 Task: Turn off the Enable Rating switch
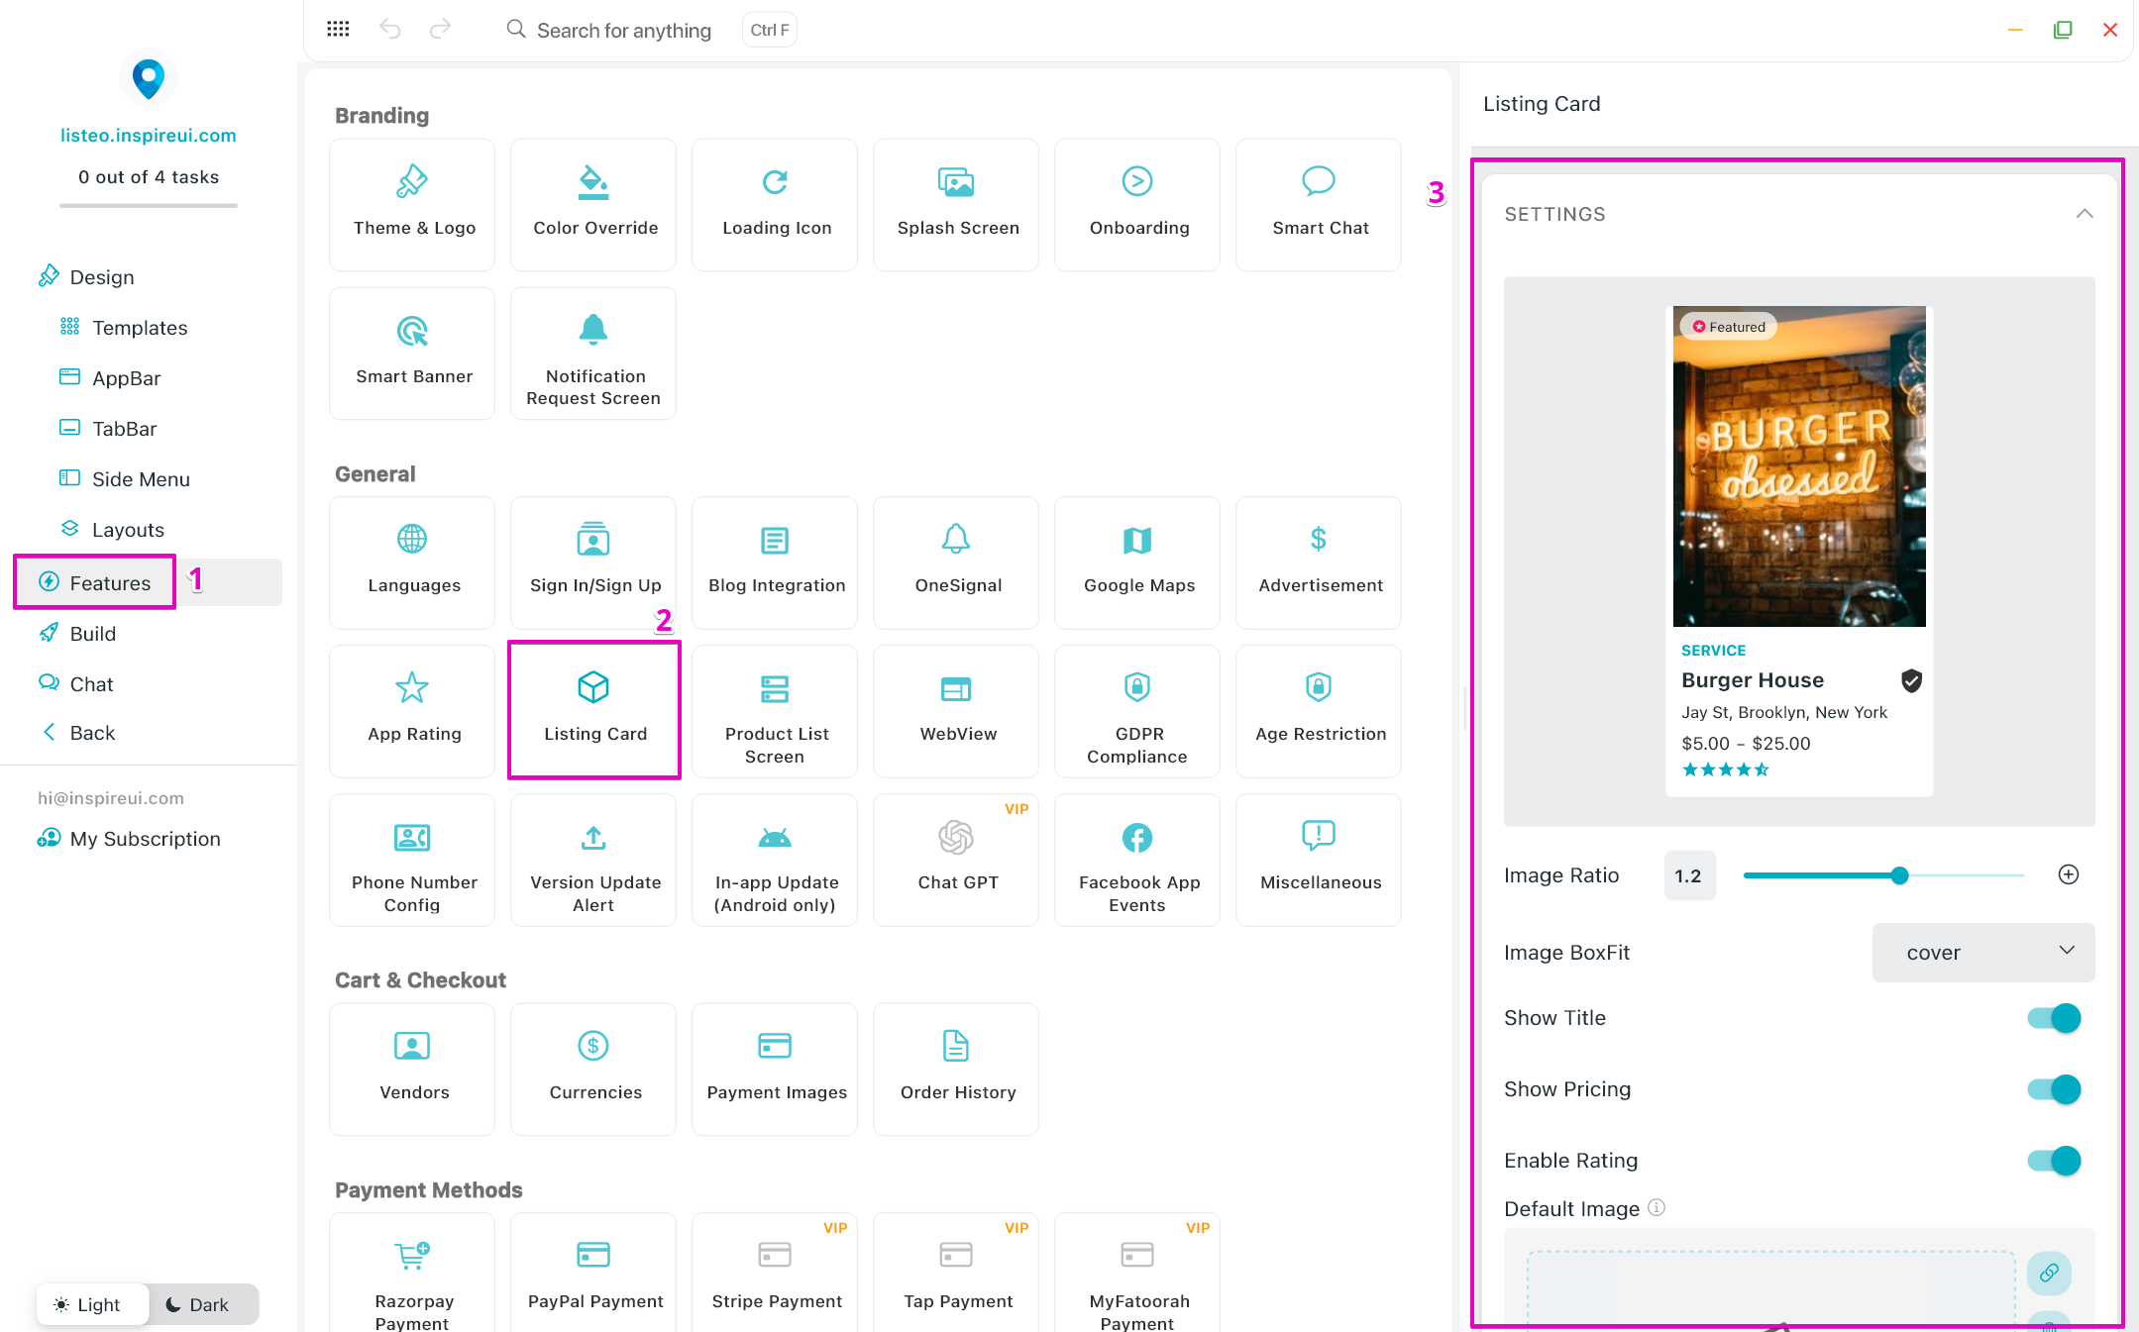[x=2053, y=1161]
